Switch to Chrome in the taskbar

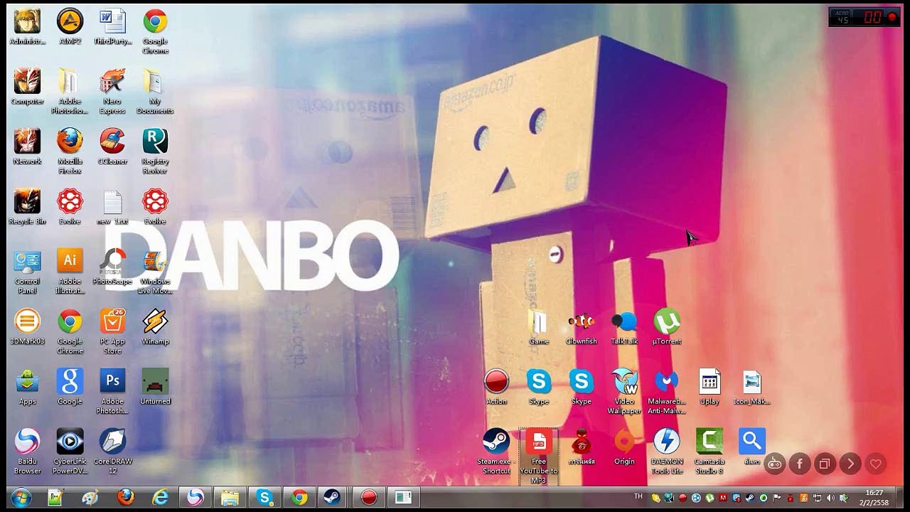[299, 497]
